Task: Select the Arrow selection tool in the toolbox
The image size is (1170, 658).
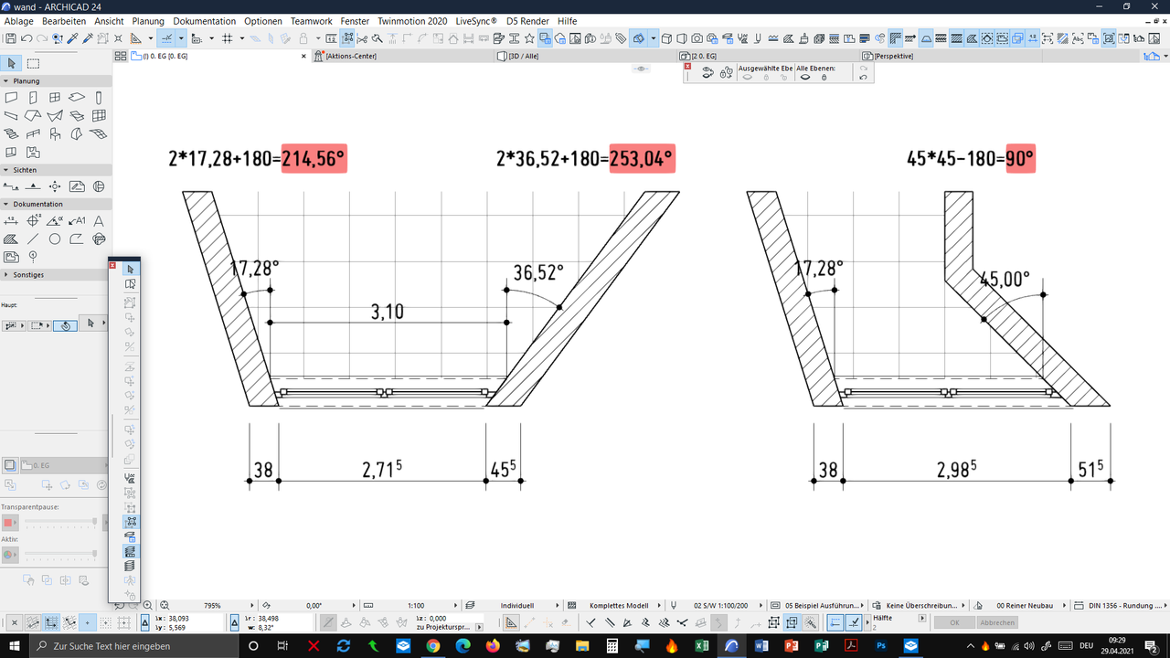Action: pos(12,63)
